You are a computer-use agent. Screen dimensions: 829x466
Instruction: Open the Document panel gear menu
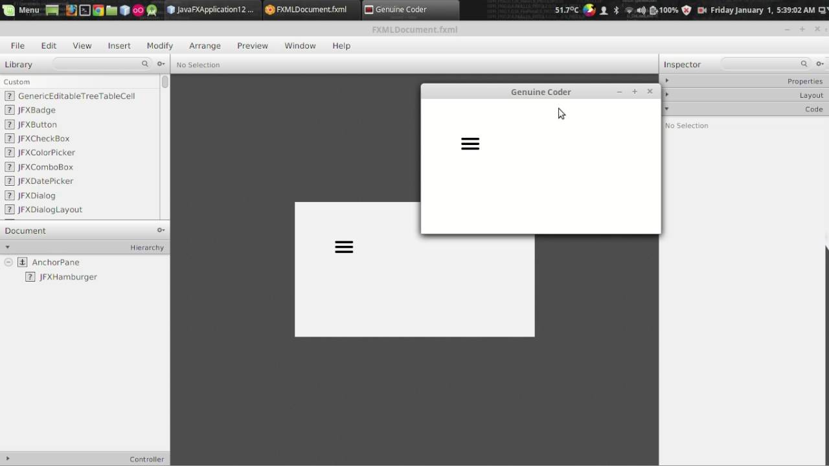point(161,230)
